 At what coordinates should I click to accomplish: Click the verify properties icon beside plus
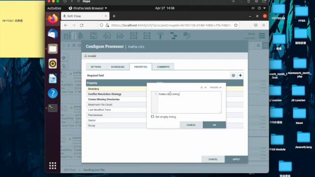(233, 75)
